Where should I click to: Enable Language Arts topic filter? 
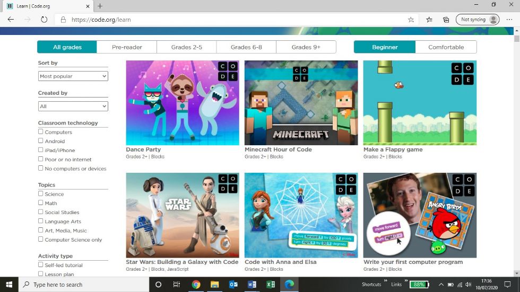tap(40, 221)
